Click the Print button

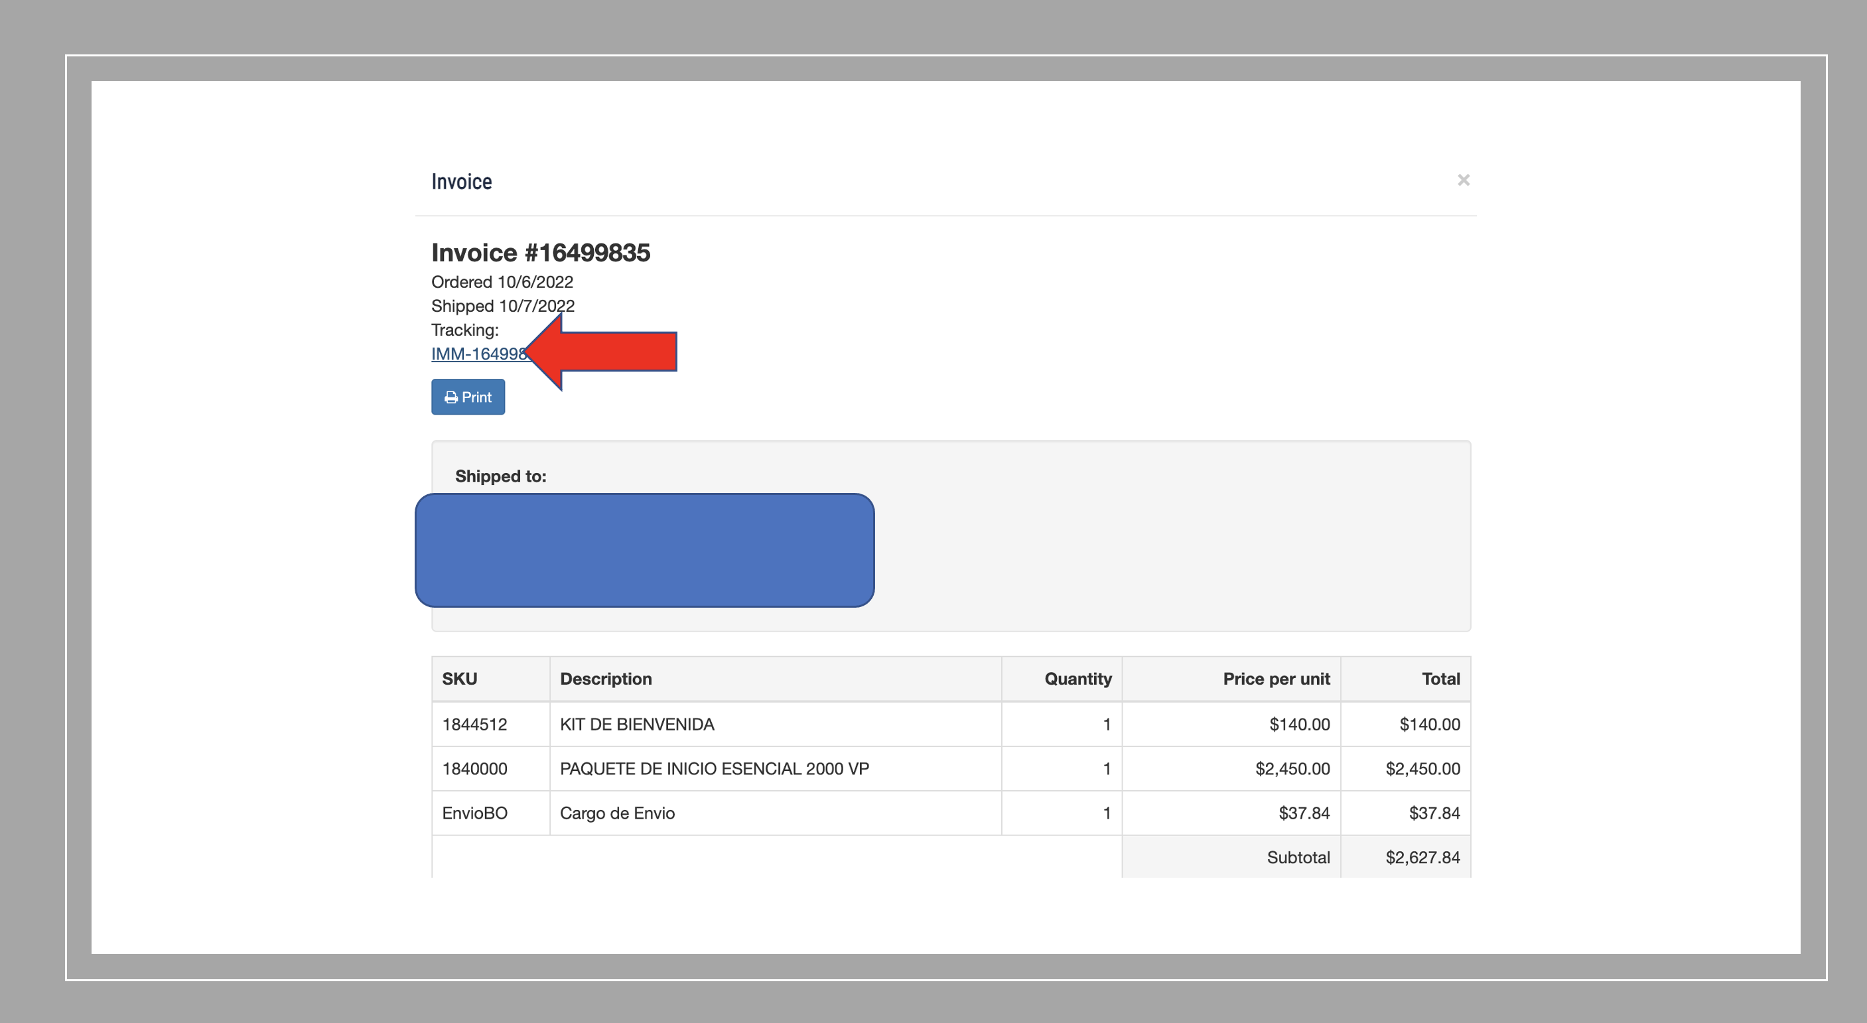468,397
